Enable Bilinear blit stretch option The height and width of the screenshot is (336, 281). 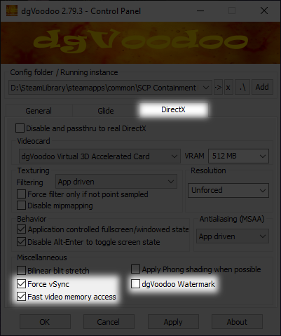21,271
